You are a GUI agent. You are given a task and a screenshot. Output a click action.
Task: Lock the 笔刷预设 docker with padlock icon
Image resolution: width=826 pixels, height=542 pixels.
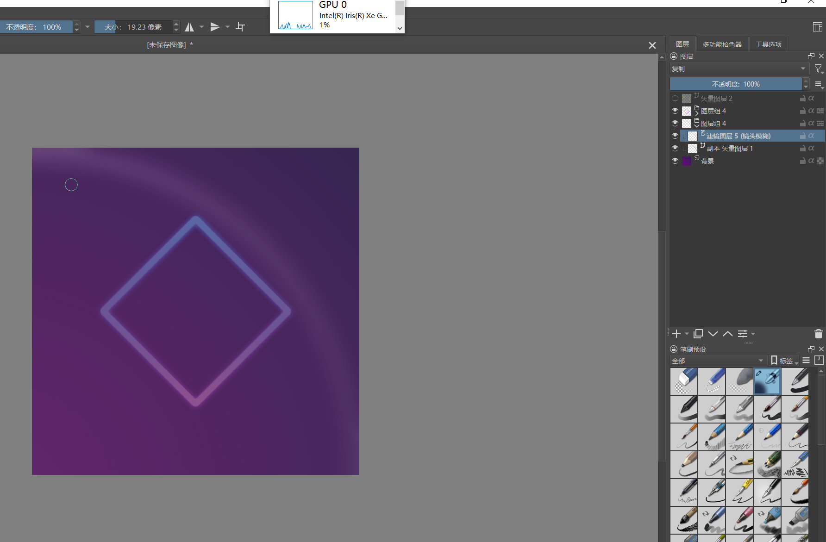(x=674, y=349)
